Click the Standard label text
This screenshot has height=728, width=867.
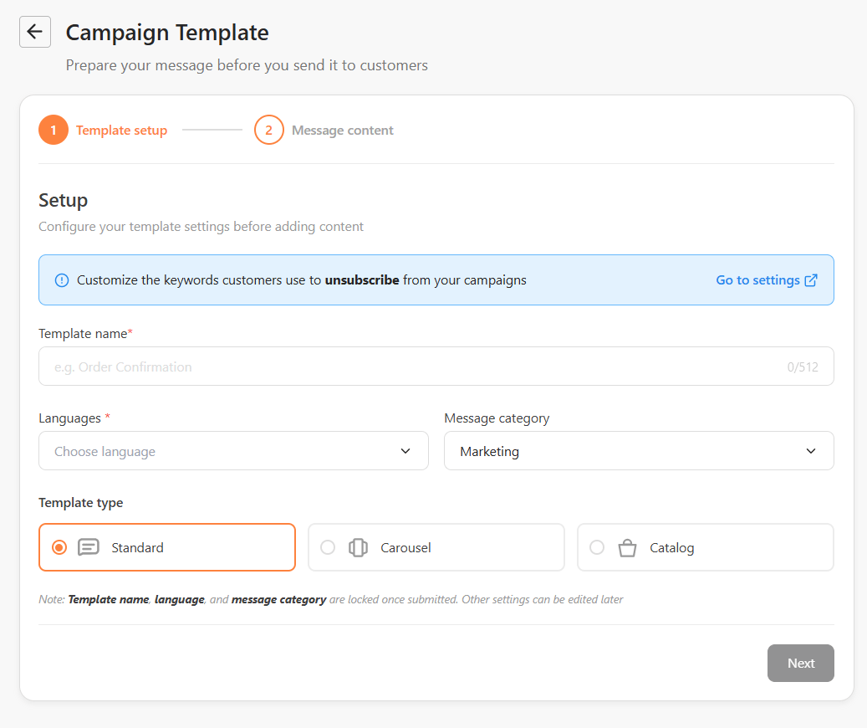[x=138, y=548]
